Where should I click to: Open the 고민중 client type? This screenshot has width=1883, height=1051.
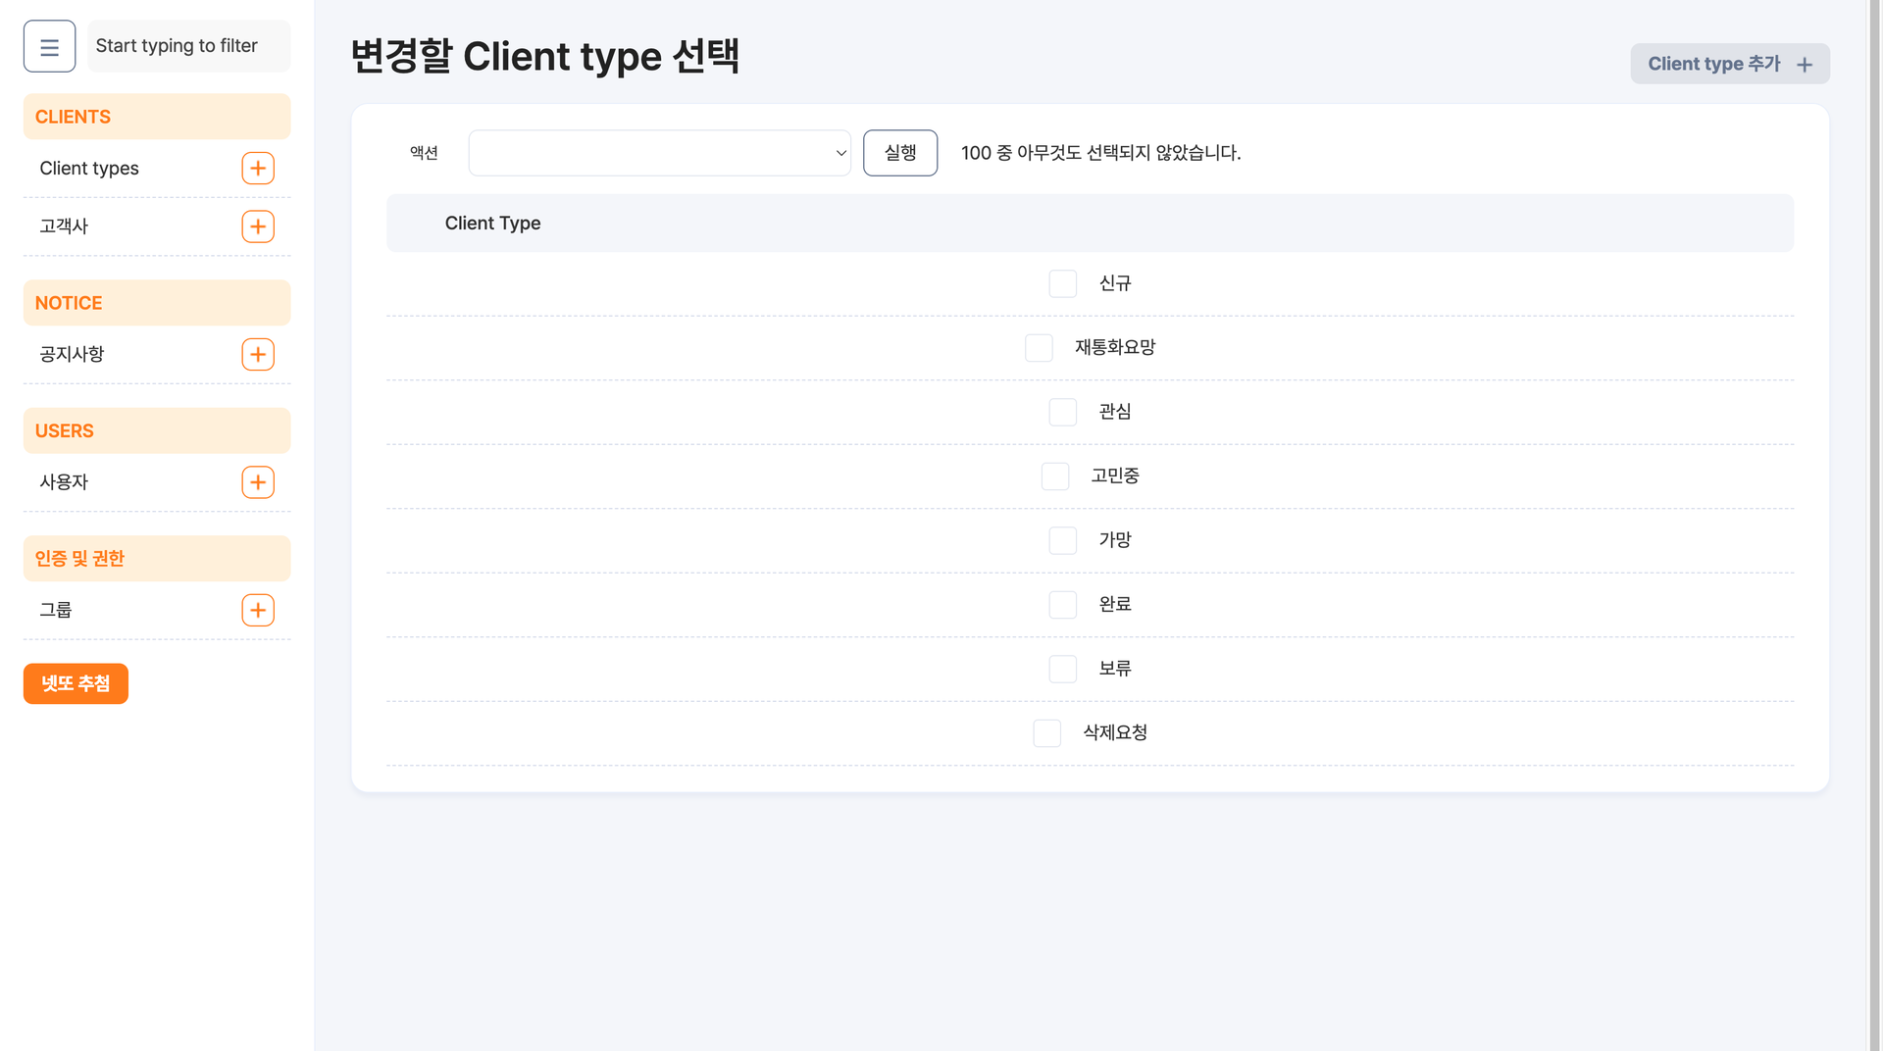point(1115,476)
